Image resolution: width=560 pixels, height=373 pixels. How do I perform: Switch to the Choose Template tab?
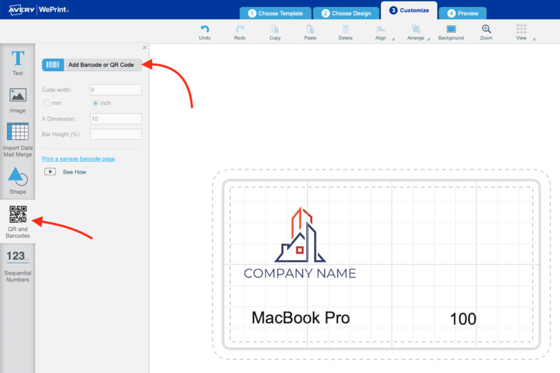[276, 13]
